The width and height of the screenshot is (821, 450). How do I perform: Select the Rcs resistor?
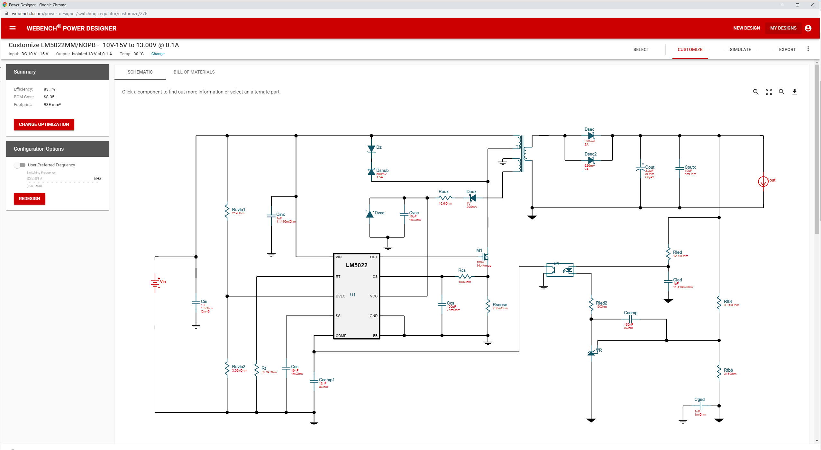pos(464,276)
